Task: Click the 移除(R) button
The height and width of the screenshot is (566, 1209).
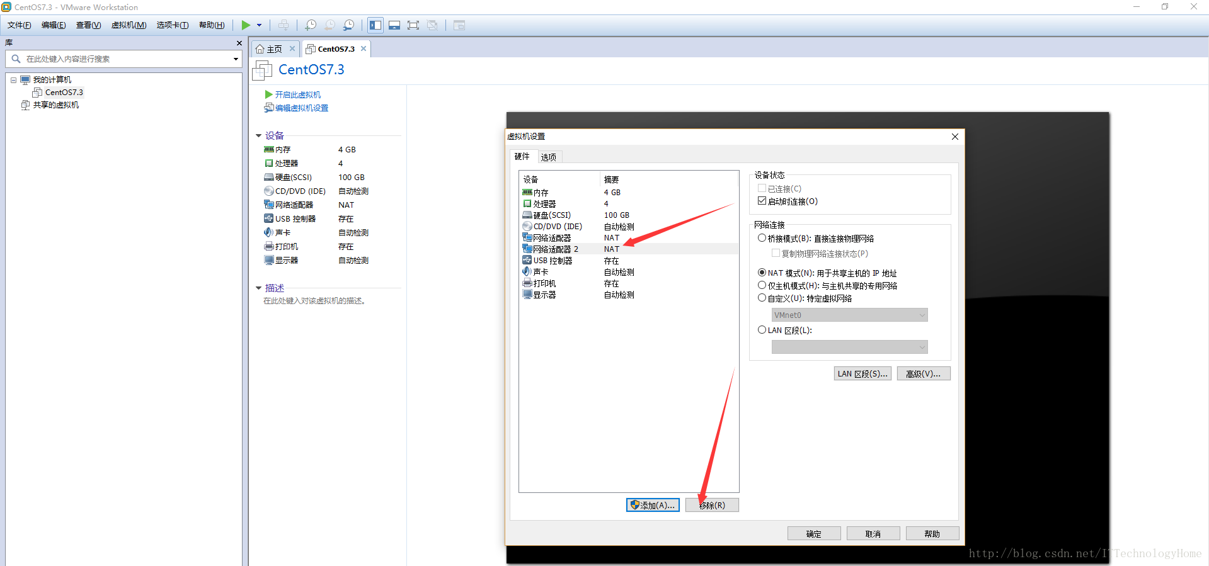Action: 712,505
